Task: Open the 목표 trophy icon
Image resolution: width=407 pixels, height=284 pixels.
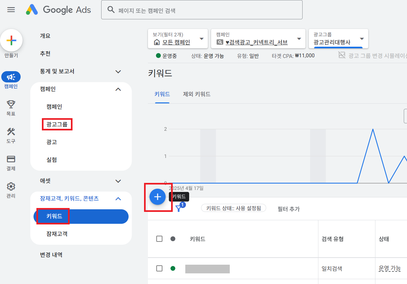Action: click(11, 104)
